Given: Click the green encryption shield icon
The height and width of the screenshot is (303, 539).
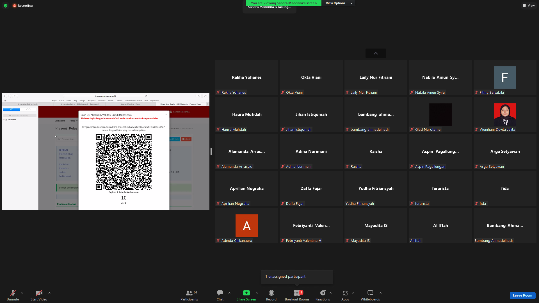Looking at the screenshot, I should [x=6, y=6].
